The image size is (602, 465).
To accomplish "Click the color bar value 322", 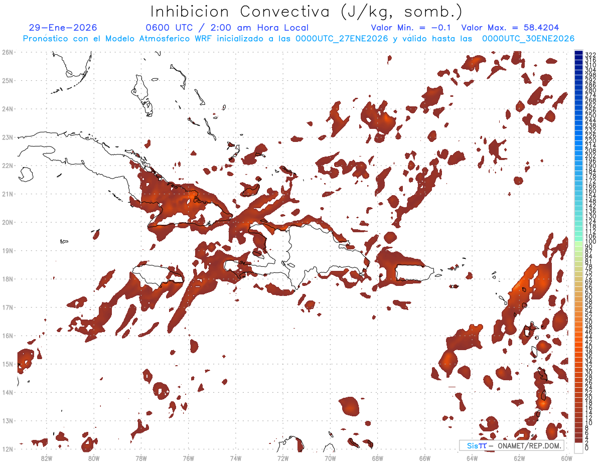I will pos(590,55).
